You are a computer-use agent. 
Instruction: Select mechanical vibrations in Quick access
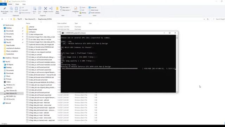13,48
